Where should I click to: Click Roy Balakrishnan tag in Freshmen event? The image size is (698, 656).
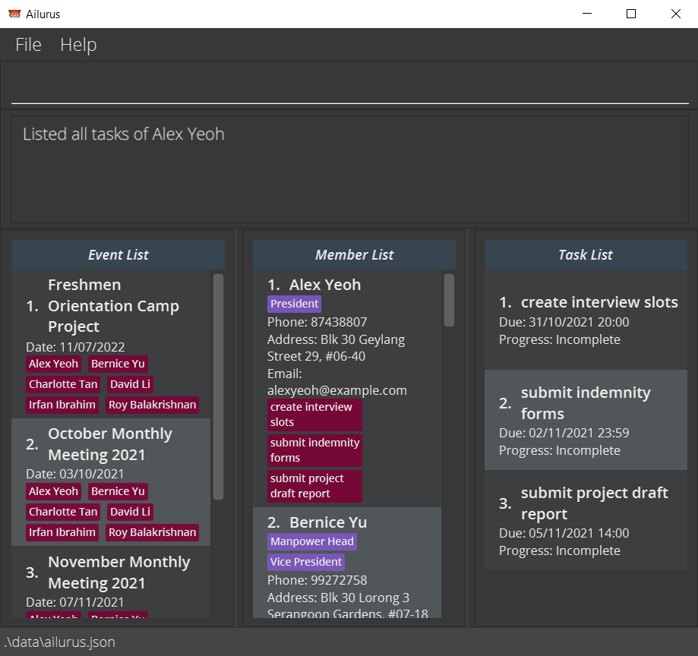[152, 405]
